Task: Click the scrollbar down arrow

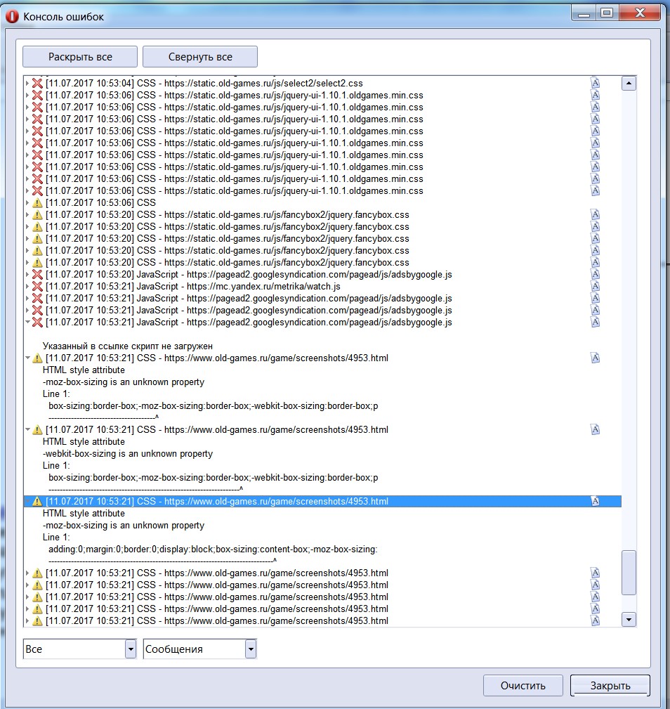Action: [x=629, y=620]
